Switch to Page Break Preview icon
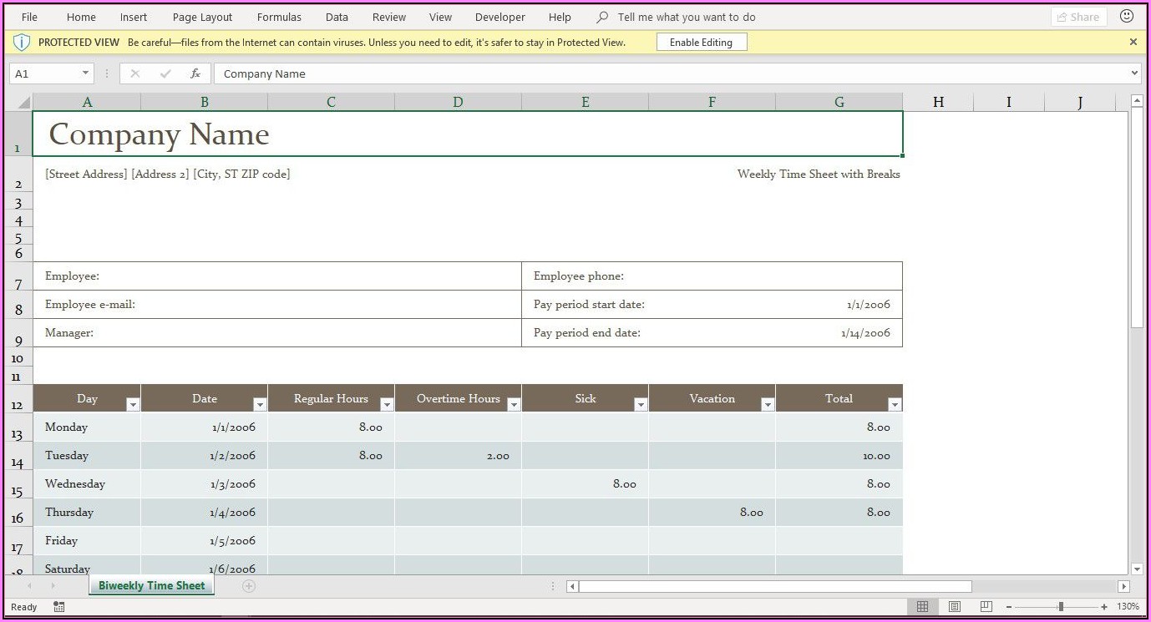The width and height of the screenshot is (1151, 622). [x=986, y=607]
